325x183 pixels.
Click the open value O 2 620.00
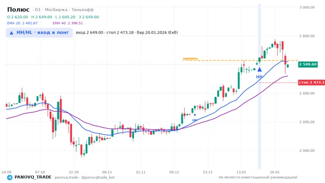pyautogui.click(x=17, y=17)
